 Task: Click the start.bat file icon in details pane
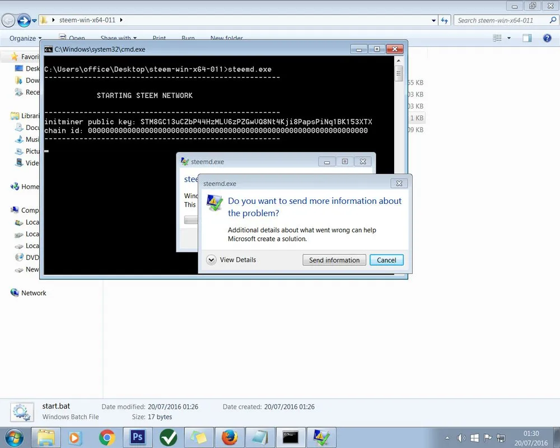coord(22,412)
